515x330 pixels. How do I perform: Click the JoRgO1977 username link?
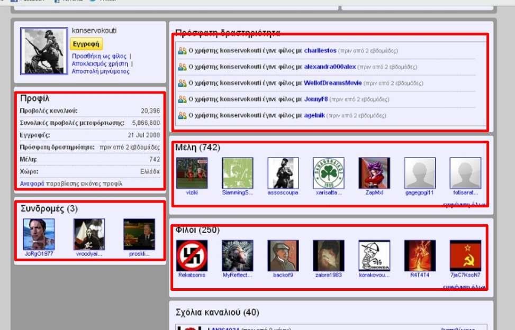[x=39, y=253]
